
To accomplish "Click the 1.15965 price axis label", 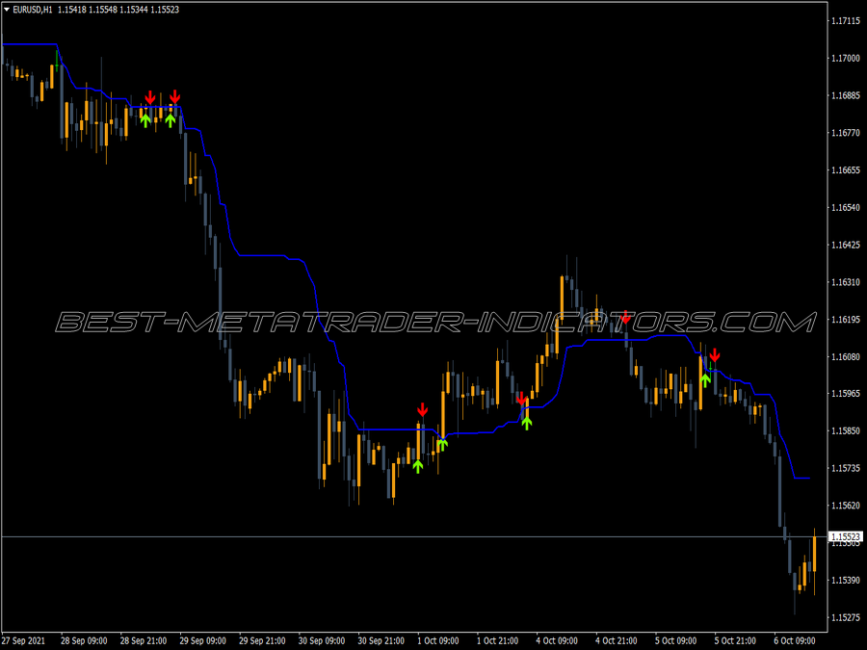I will click(x=846, y=394).
